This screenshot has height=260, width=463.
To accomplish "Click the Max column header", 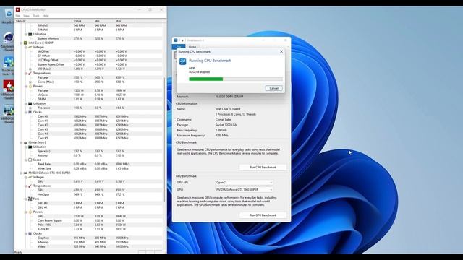I will [124, 21].
